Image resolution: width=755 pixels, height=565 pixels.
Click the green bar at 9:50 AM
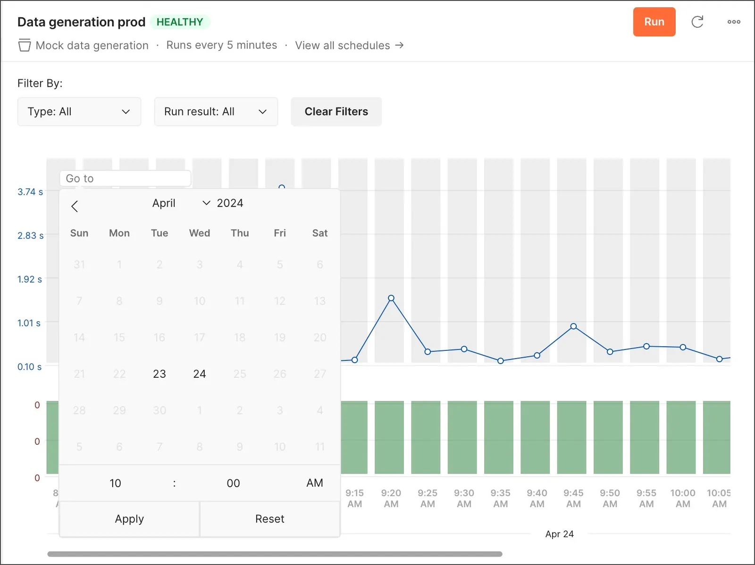pyautogui.click(x=608, y=437)
